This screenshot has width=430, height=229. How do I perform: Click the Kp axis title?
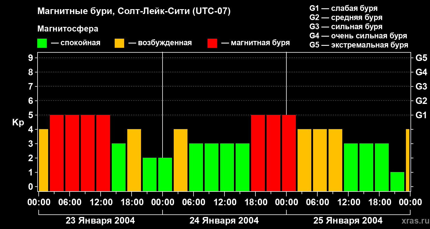coord(18,123)
